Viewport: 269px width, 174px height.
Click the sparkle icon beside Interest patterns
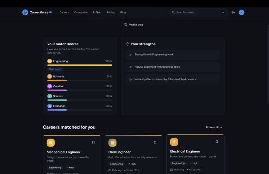tap(130, 79)
